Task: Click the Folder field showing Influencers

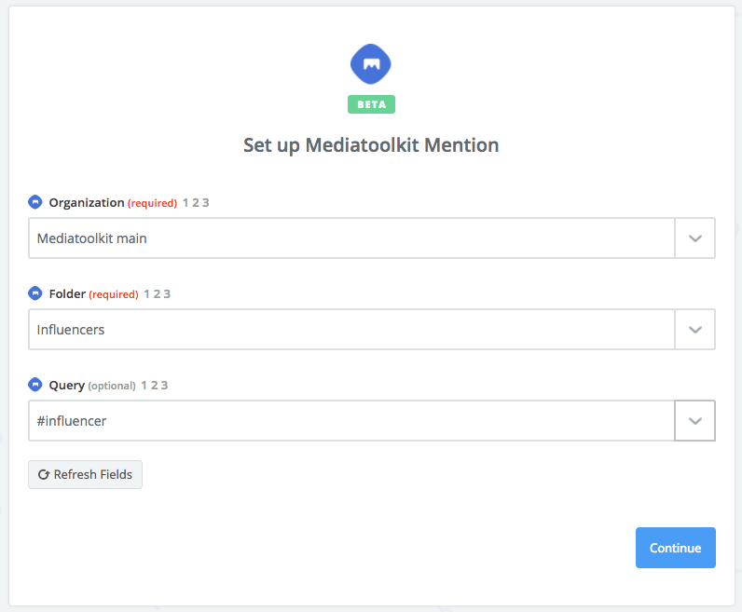Action: [351, 330]
